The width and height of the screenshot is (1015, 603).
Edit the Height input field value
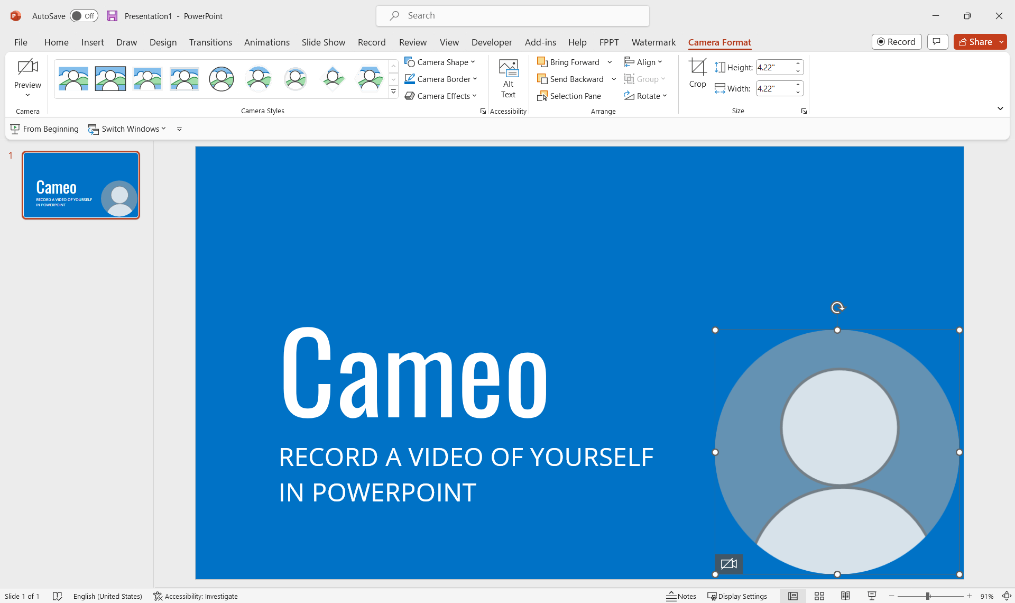point(774,68)
